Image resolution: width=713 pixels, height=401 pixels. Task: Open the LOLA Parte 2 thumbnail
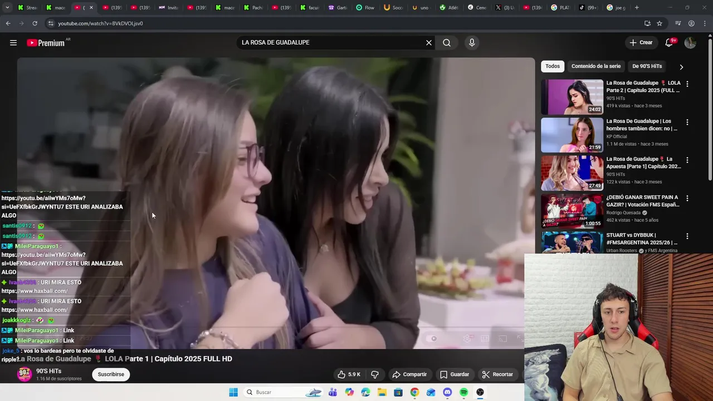tap(572, 97)
